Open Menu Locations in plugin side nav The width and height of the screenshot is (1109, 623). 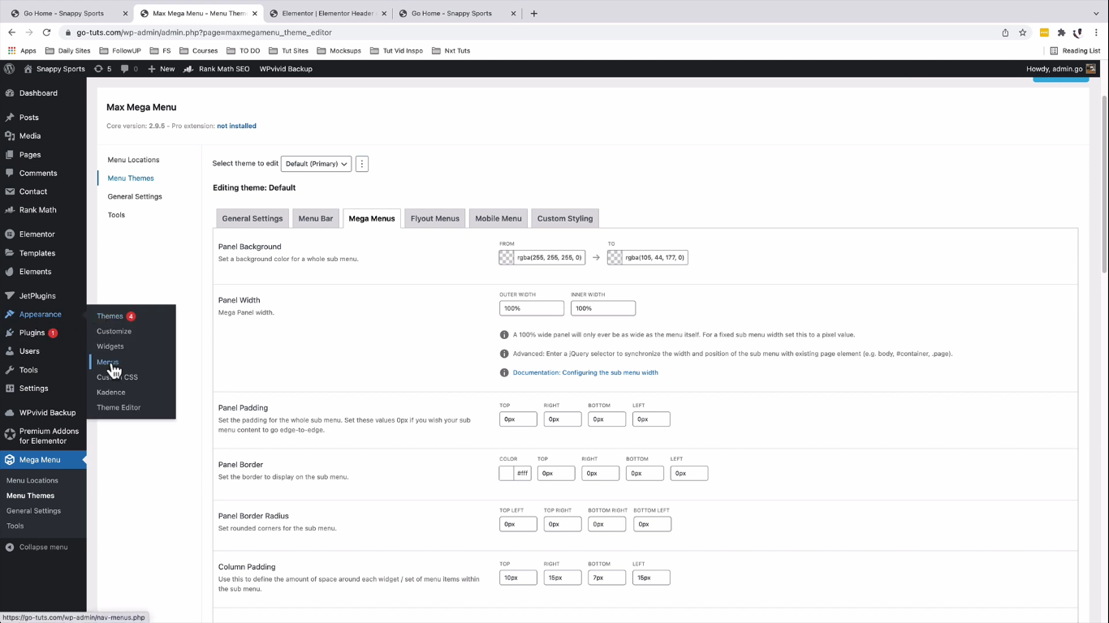point(133,160)
